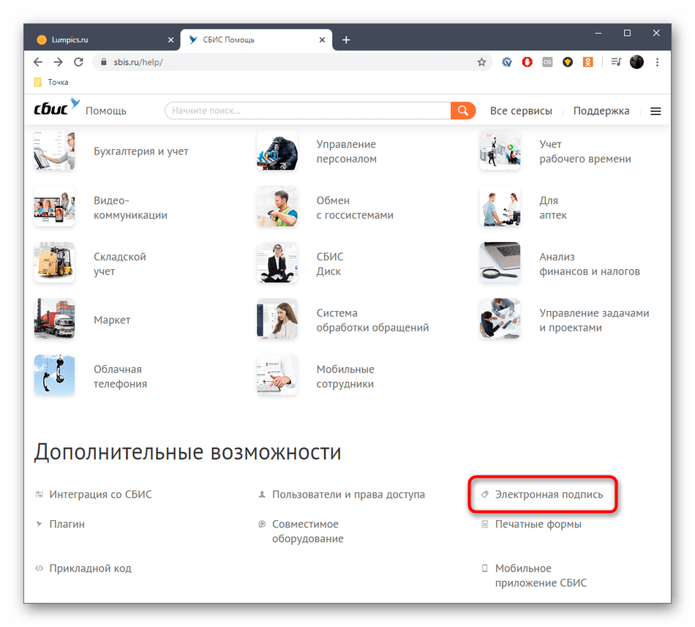Open Мобильные сотрудники section

[x=345, y=376]
